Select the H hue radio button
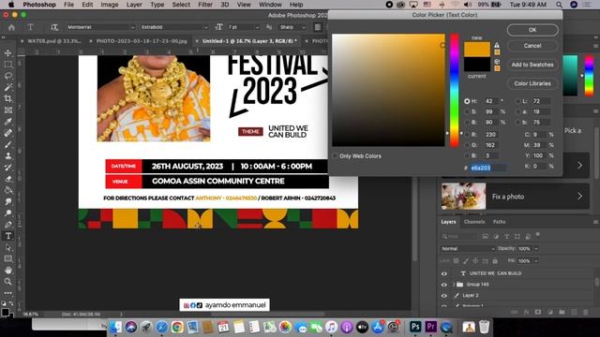This screenshot has height=337, width=600. click(467, 101)
